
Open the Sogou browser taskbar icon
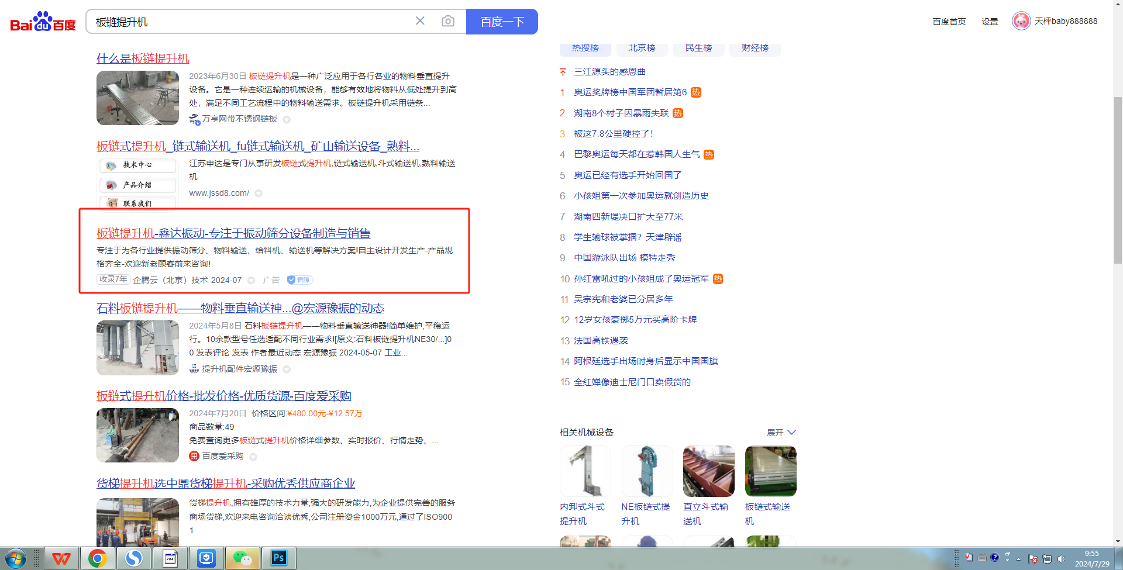[134, 559]
